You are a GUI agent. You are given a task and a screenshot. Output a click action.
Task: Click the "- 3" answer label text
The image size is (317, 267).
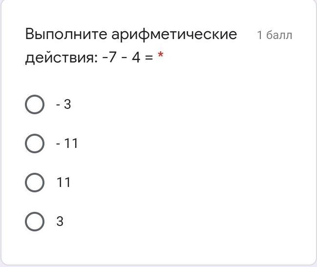(63, 104)
